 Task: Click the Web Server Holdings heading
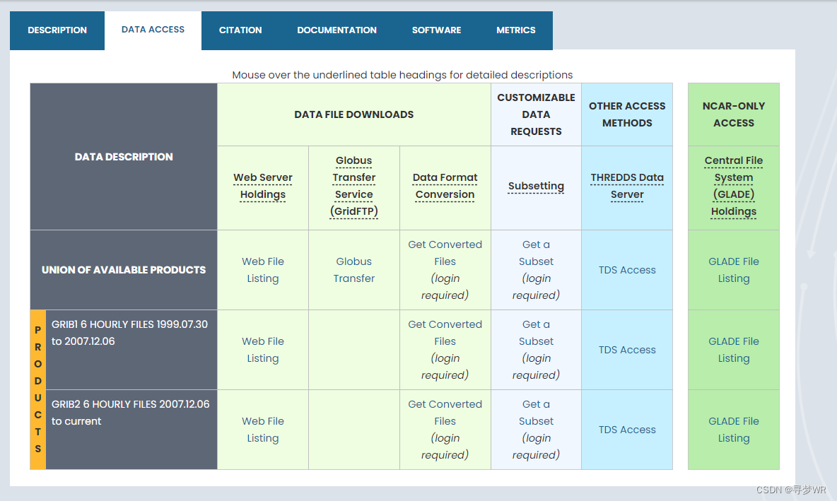pos(263,186)
